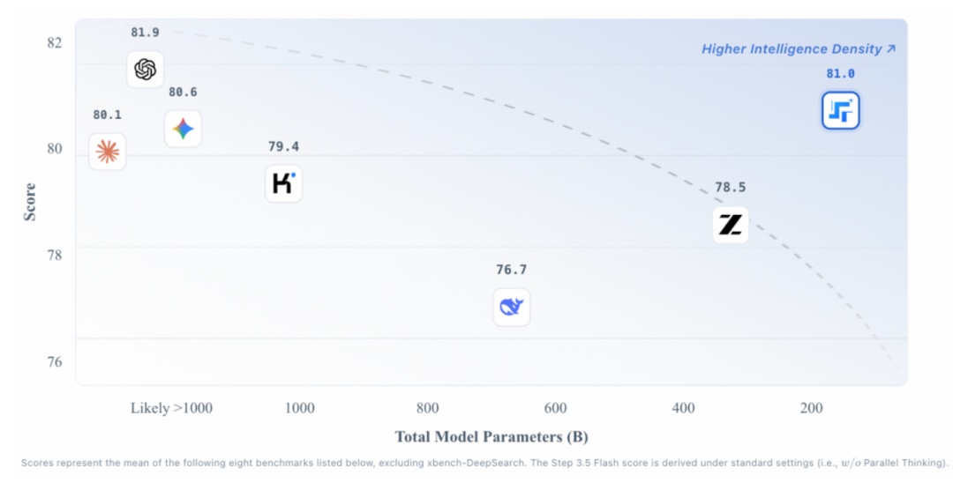Click the 600 x-axis tick label

[555, 408]
